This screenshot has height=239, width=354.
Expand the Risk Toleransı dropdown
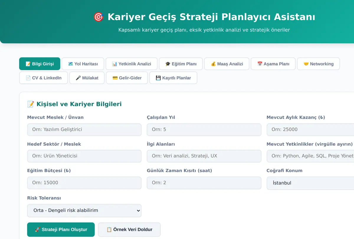pyautogui.click(x=84, y=211)
